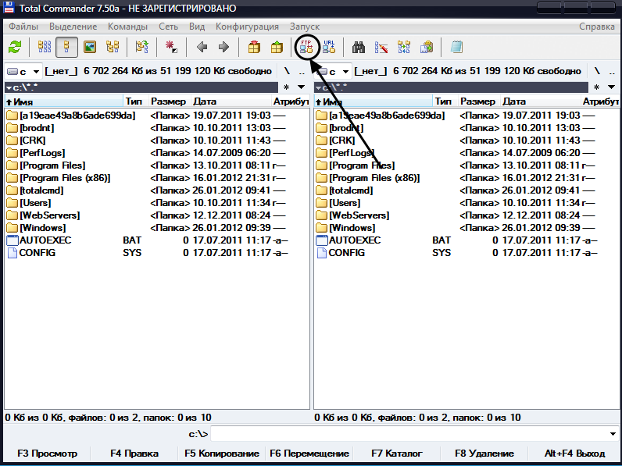Expand the command line history dropdown

[613, 434]
